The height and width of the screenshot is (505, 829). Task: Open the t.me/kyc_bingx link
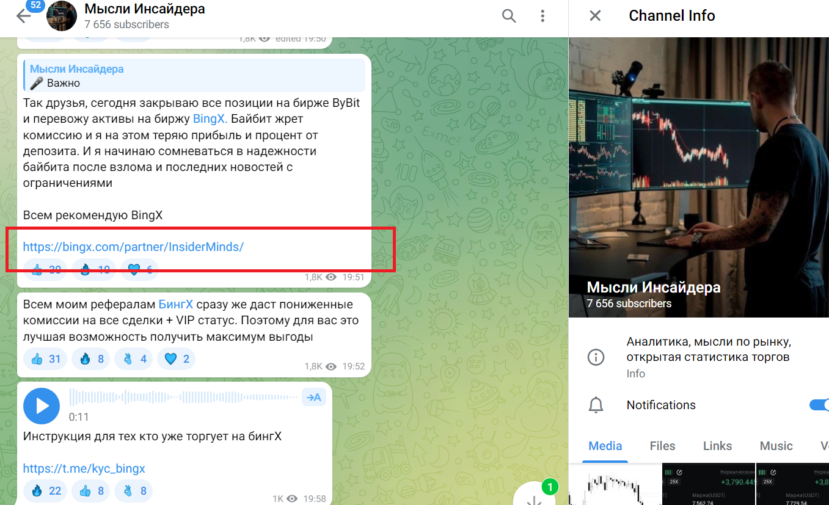[84, 469]
